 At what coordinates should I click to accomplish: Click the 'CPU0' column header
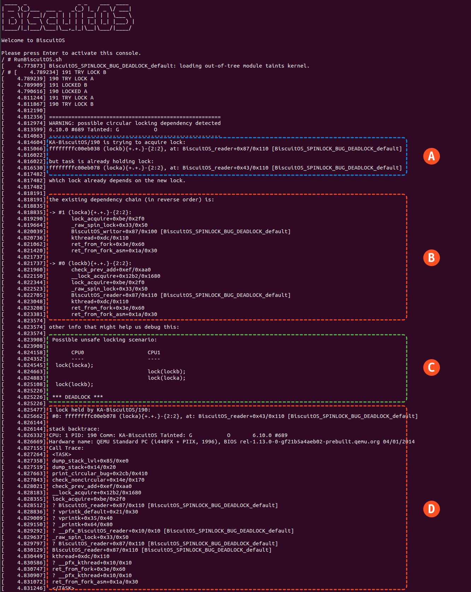click(x=78, y=352)
